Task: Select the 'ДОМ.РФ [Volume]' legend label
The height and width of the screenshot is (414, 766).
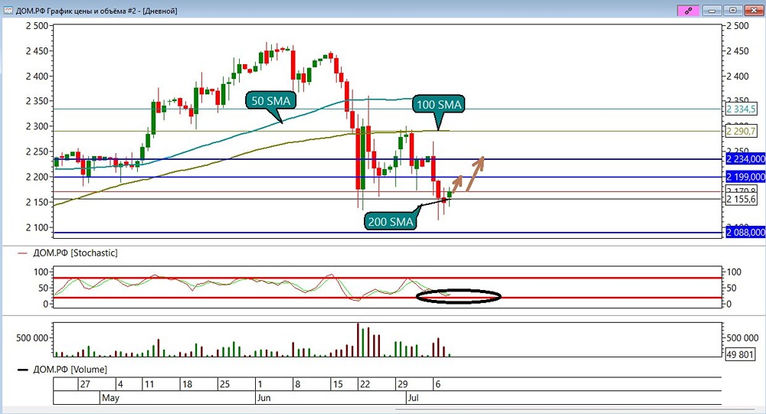Action: pos(70,370)
